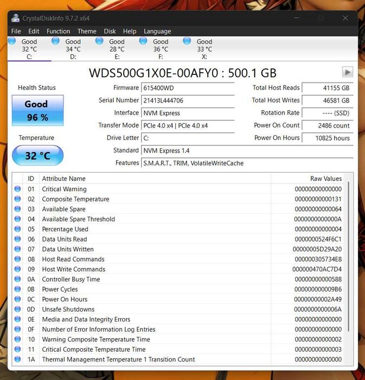This screenshot has width=365, height=380.
Task: Click status orb for drive D:
Action: [x=56, y=41]
